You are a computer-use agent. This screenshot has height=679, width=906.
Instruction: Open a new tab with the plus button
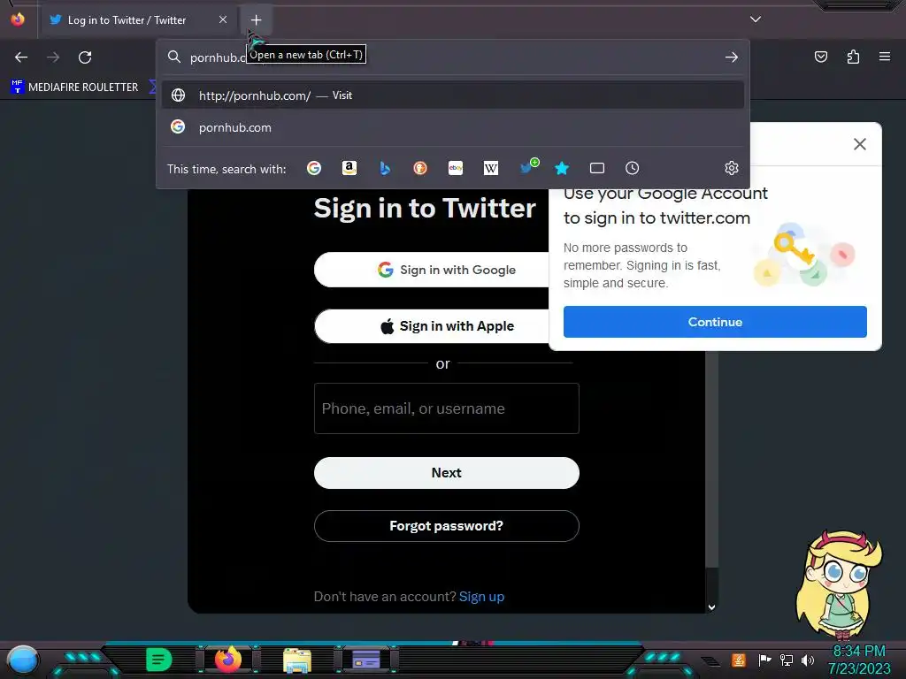[256, 19]
